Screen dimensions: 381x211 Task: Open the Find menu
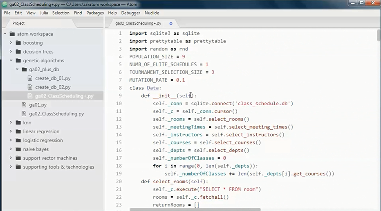pos(78,13)
